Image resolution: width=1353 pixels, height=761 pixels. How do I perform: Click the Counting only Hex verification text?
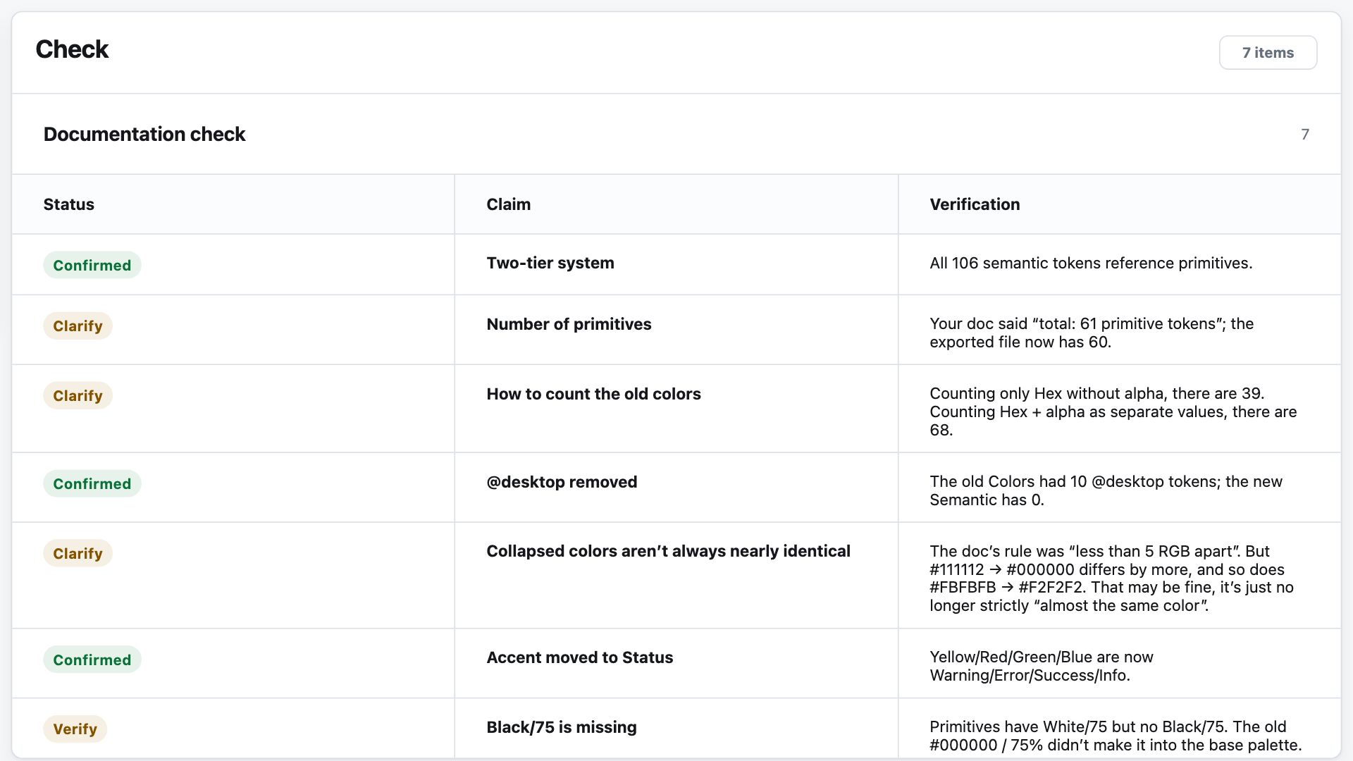(1113, 412)
